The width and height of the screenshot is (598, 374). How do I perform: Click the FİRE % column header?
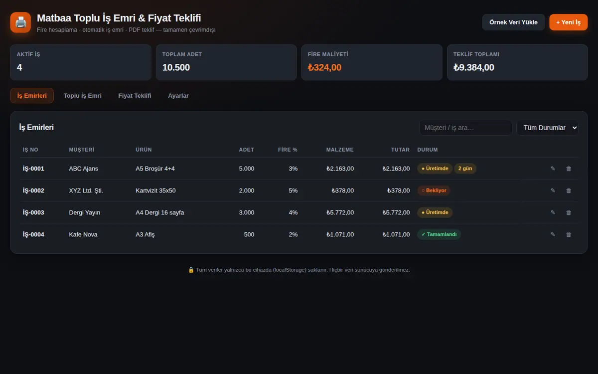tap(288, 150)
